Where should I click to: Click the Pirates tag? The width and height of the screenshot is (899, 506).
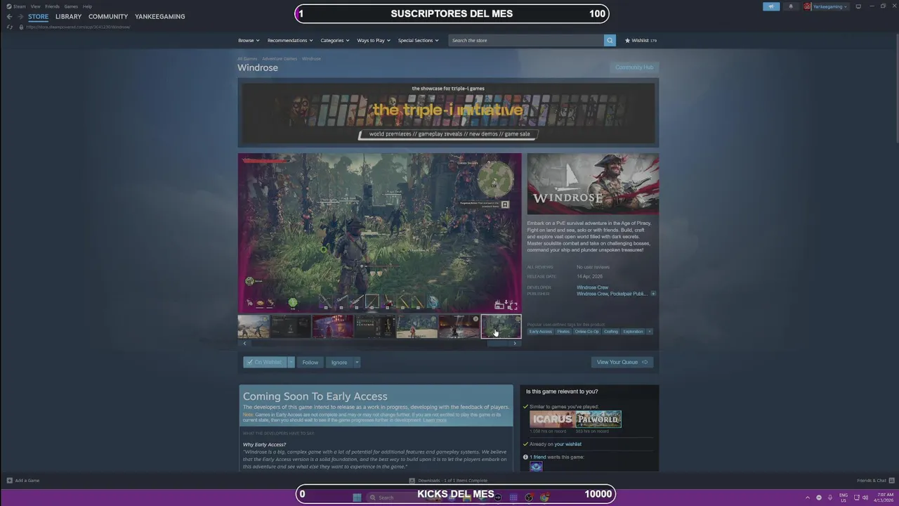click(x=563, y=331)
